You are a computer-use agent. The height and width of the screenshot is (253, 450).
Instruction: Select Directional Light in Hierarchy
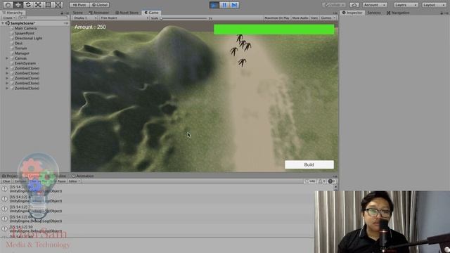[x=28, y=38]
